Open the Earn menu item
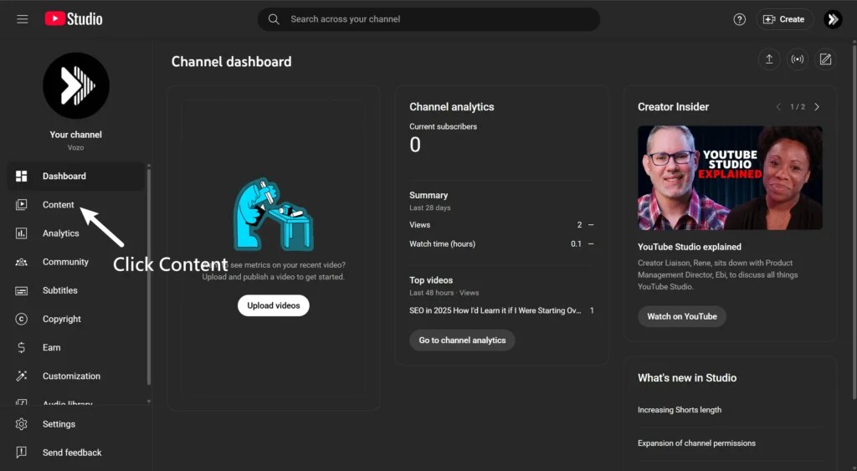857x471 pixels. click(76, 347)
